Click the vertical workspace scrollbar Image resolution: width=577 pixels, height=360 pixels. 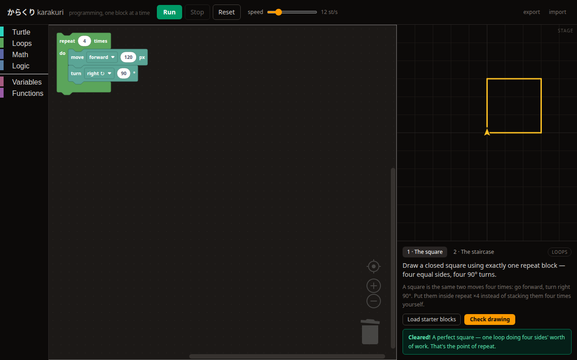[393, 258]
